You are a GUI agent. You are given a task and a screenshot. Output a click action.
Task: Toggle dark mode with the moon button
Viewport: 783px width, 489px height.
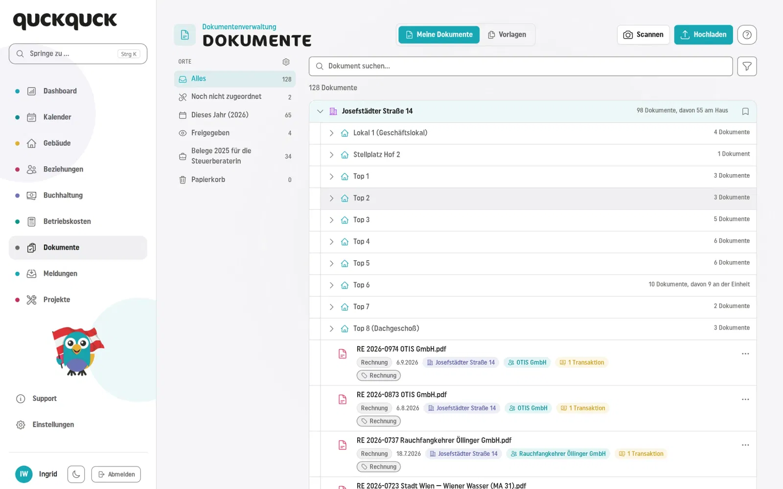pyautogui.click(x=76, y=474)
